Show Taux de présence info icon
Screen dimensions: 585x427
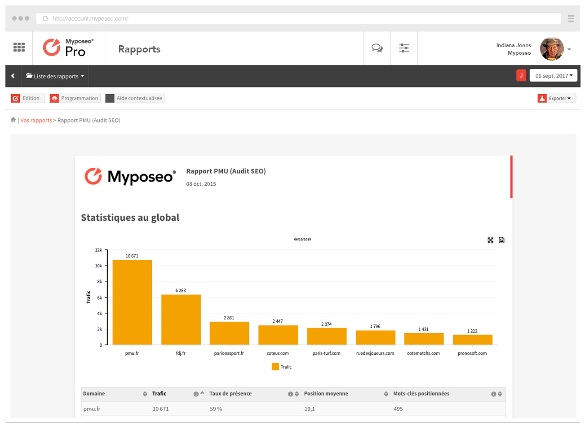290,394
